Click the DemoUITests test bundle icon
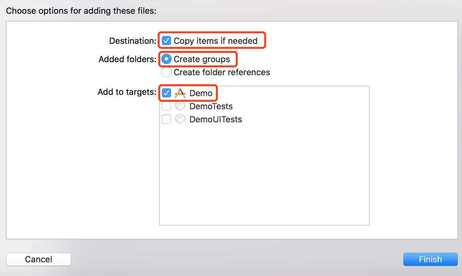This screenshot has width=462, height=276. [180, 119]
